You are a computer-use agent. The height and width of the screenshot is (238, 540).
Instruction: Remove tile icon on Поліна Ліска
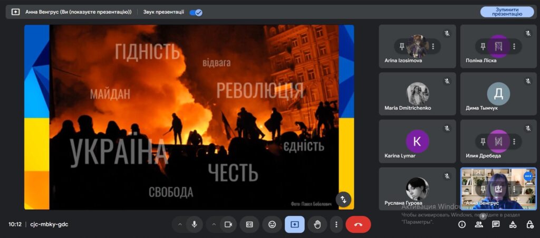pyautogui.click(x=498, y=46)
